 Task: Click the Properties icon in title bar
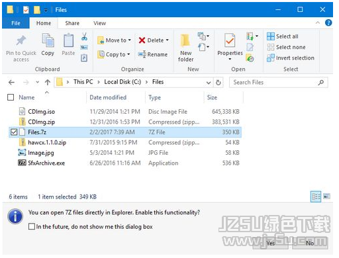pyautogui.click(x=26, y=10)
